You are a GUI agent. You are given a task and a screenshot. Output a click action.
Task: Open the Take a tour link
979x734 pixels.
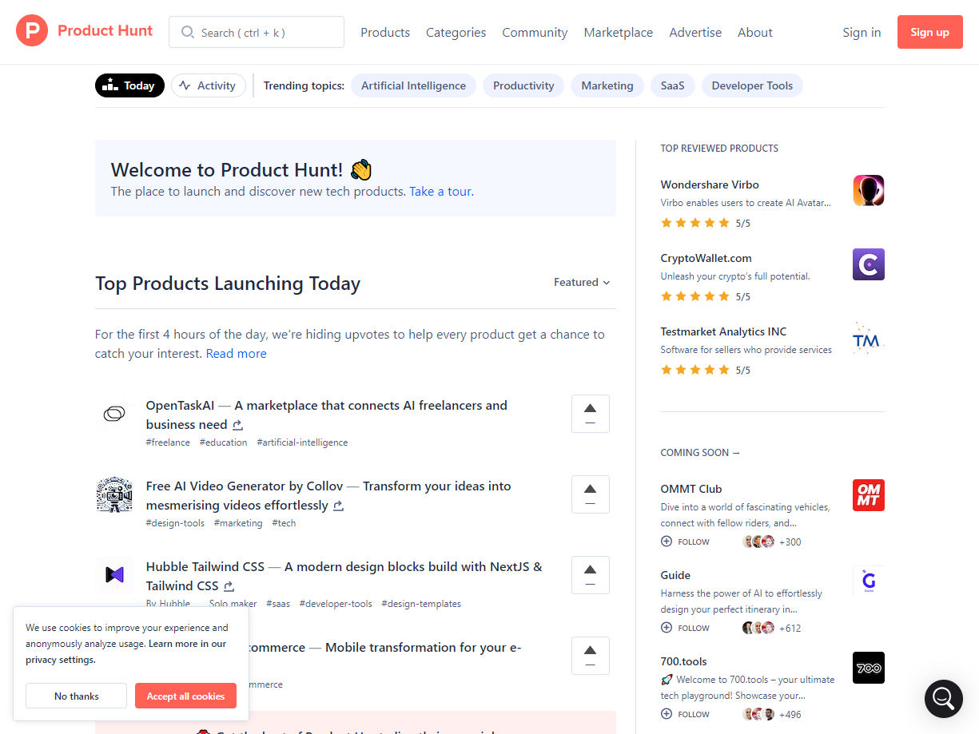440,191
